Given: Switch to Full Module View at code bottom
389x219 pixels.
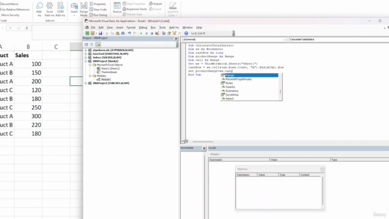Looking at the screenshot, I should (x=187, y=141).
